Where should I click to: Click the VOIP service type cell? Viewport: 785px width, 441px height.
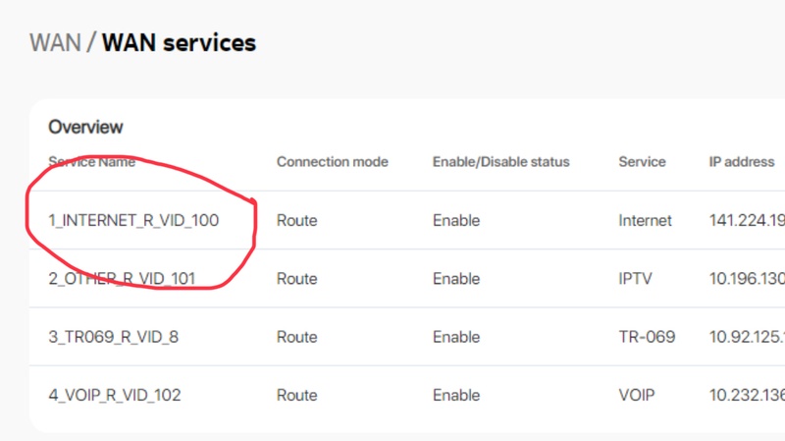[637, 395]
